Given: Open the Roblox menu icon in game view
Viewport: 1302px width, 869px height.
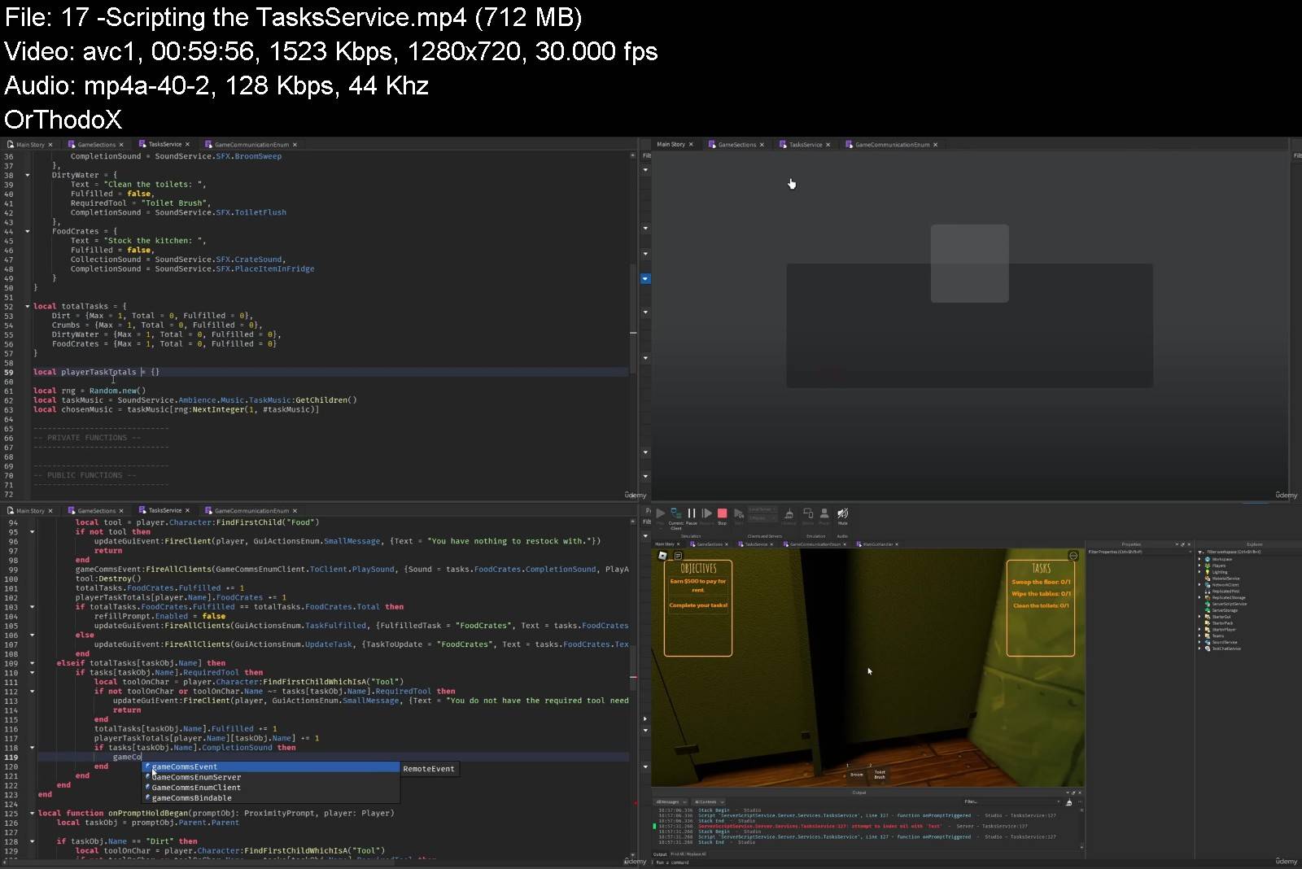Looking at the screenshot, I should 662,556.
